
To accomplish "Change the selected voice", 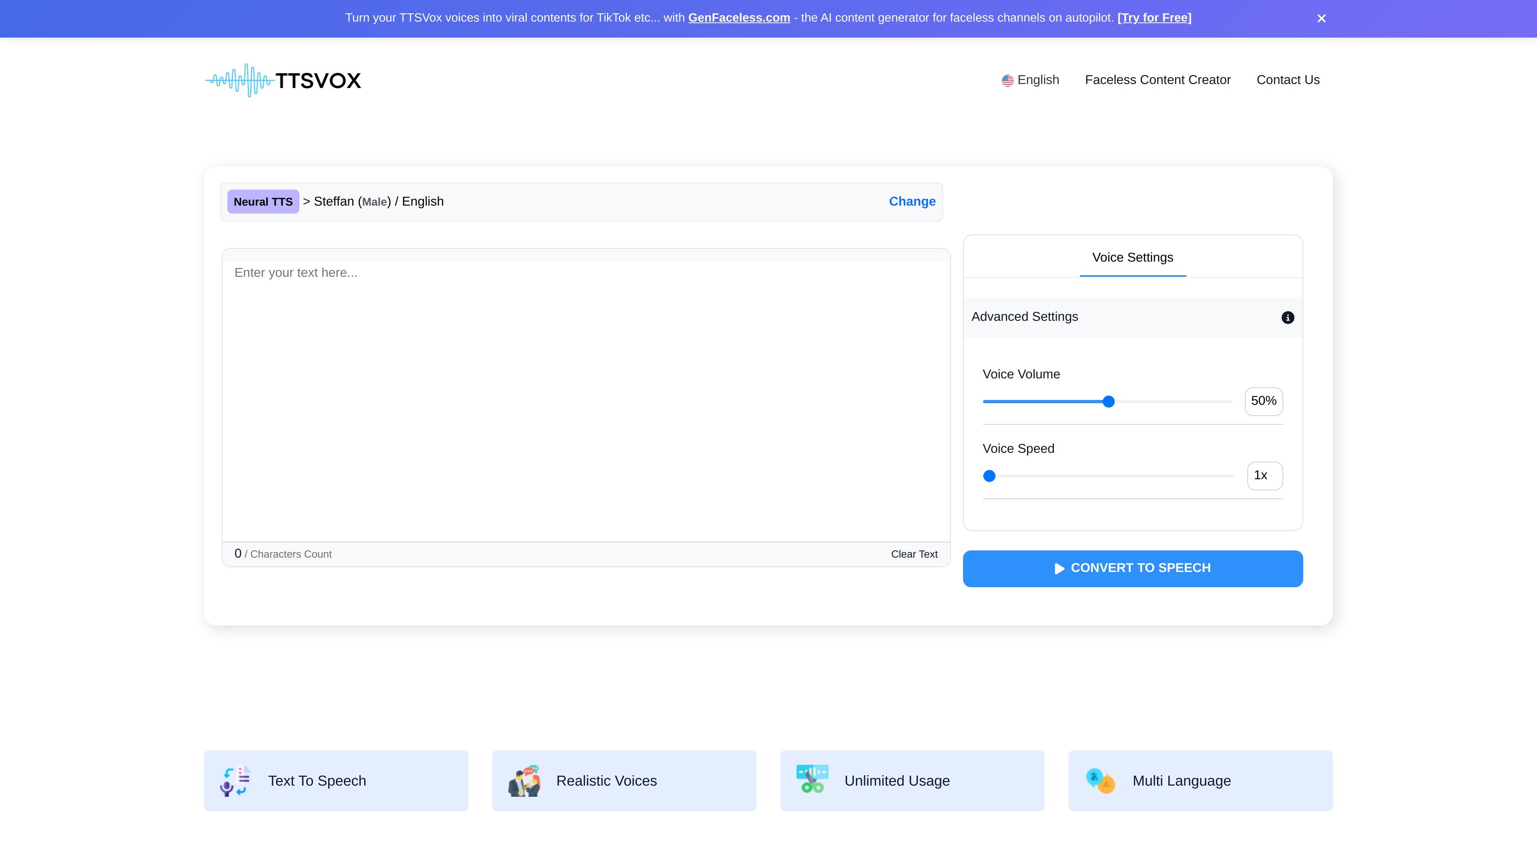I will click(x=912, y=202).
